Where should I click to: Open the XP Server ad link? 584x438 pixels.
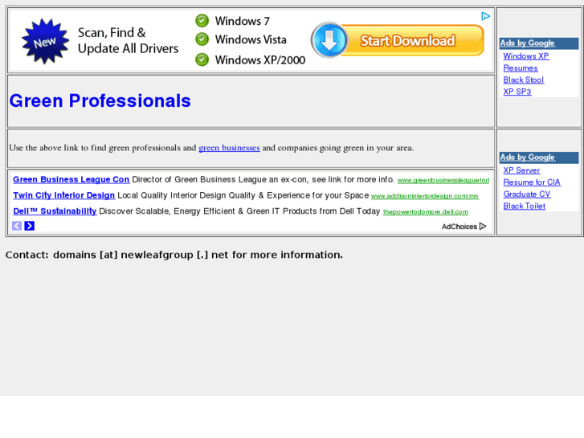click(521, 170)
